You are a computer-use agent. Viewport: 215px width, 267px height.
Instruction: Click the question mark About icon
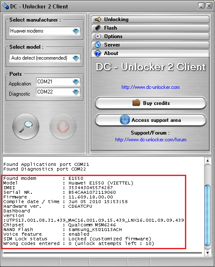tap(98, 53)
